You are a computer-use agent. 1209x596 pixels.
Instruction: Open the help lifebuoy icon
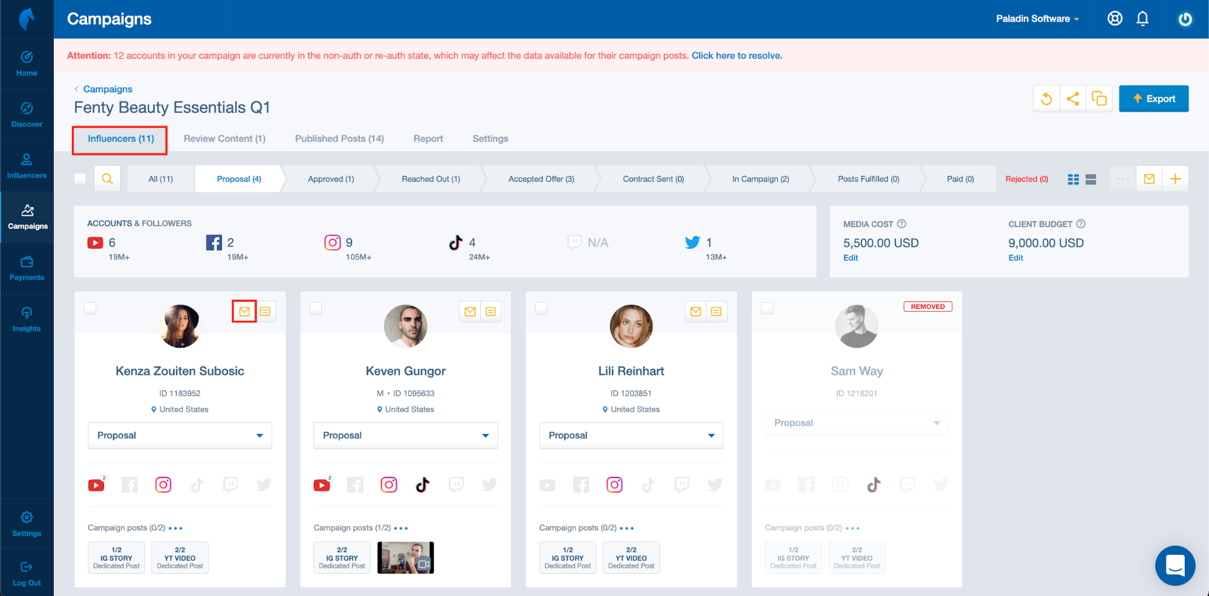[1115, 19]
